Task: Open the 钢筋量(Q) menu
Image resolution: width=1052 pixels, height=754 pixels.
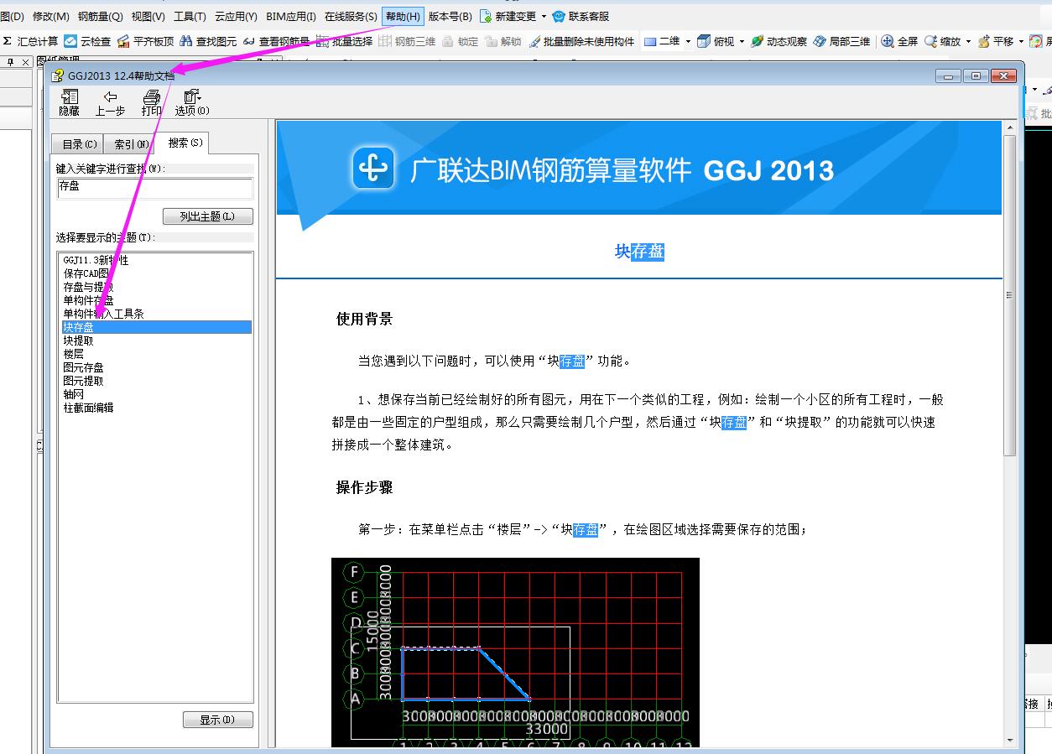Action: 100,16
